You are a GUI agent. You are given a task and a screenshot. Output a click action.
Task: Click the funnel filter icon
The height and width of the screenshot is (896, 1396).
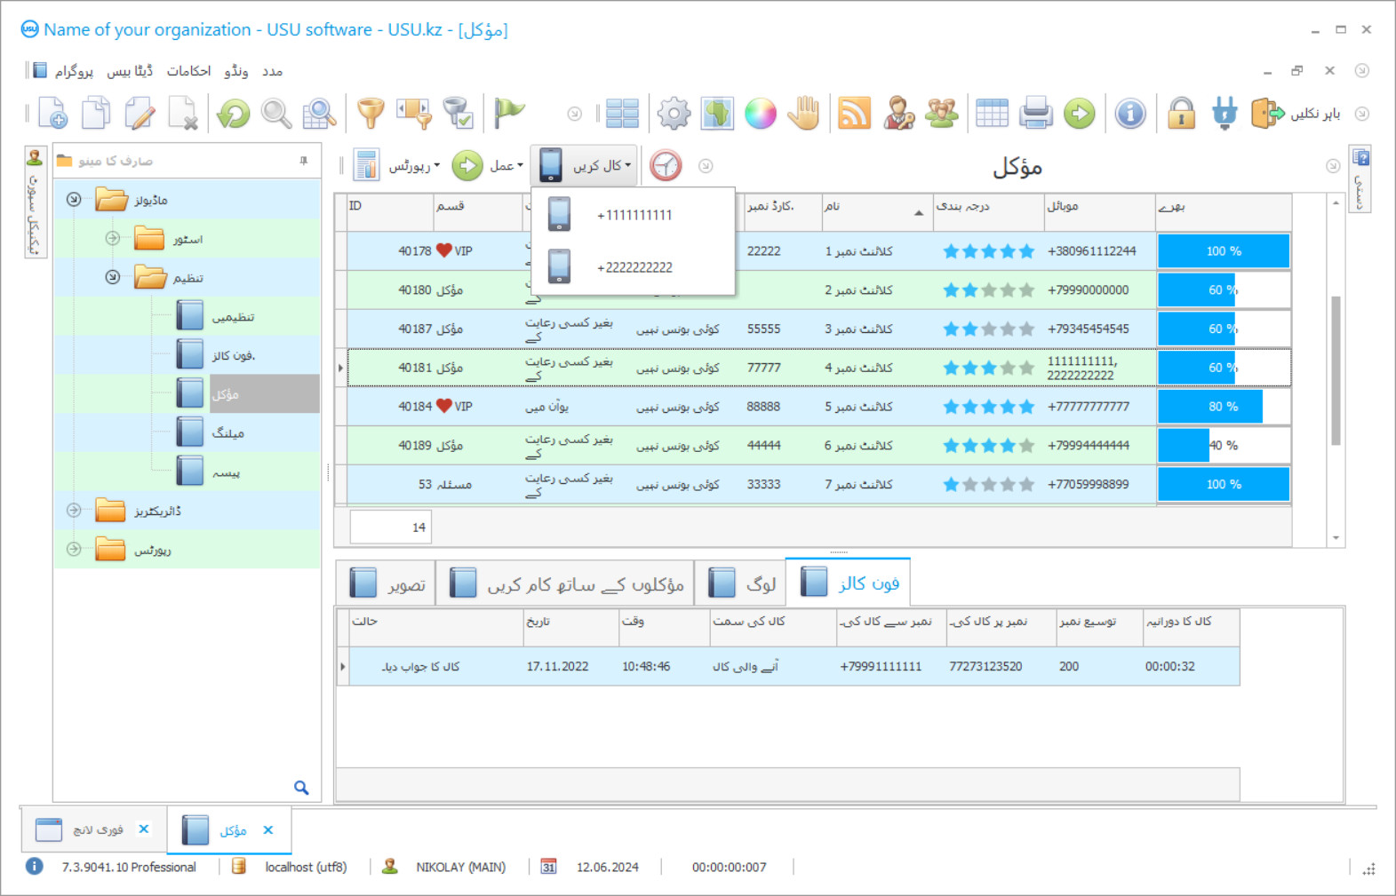(x=371, y=114)
